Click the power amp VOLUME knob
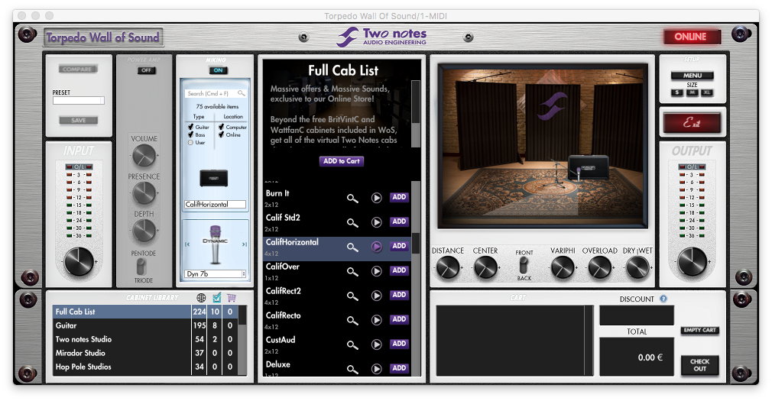The width and height of the screenshot is (772, 401). point(144,156)
